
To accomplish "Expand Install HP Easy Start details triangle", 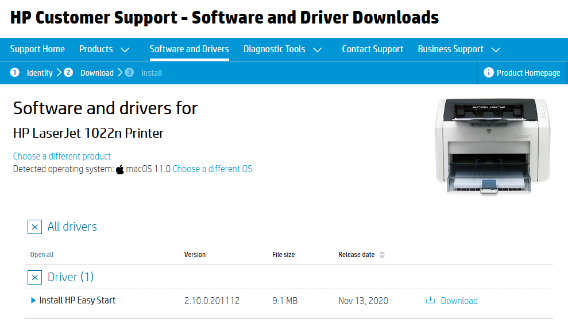I will tap(33, 300).
